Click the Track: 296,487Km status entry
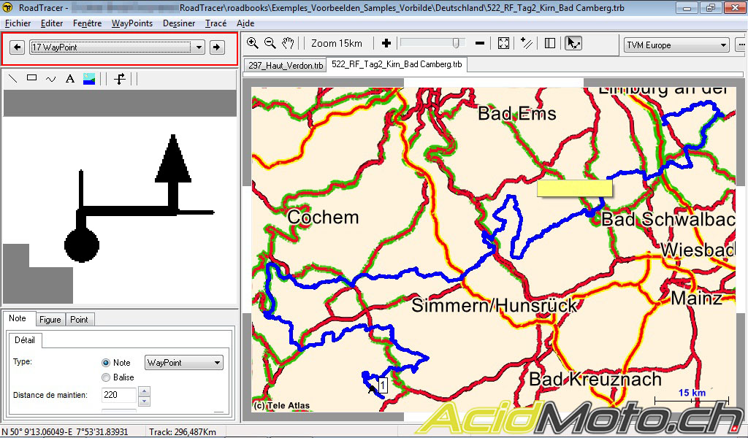The image size is (748, 438). click(x=182, y=432)
